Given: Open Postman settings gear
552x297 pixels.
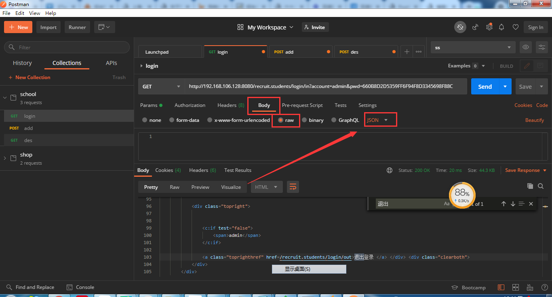Looking at the screenshot, I should 489,27.
